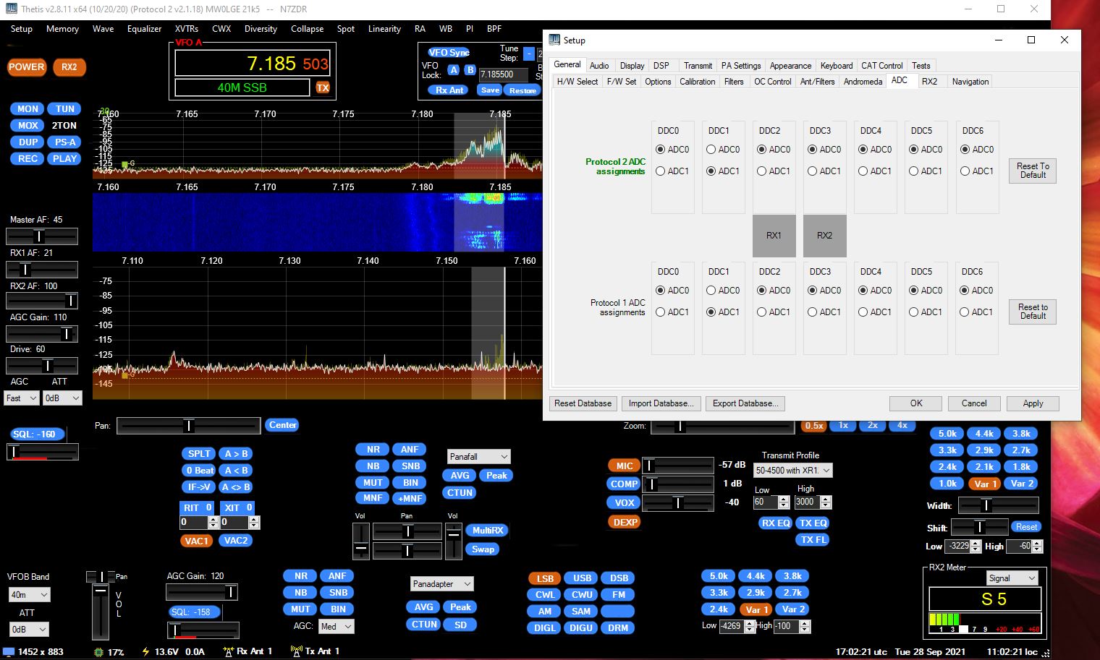The width and height of the screenshot is (1100, 660).
Task: Open the Diversity menu
Action: point(261,29)
